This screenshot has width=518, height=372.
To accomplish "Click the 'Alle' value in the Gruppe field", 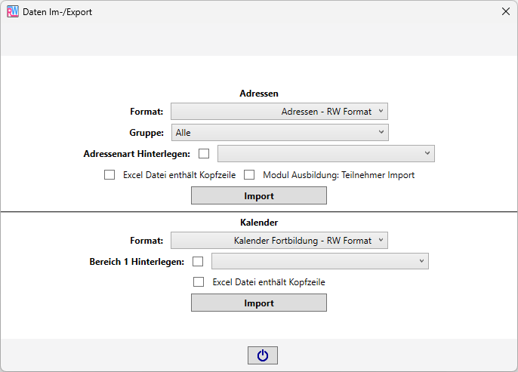I will (183, 133).
